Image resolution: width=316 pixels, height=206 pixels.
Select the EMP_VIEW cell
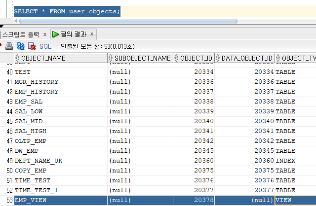click(61, 200)
